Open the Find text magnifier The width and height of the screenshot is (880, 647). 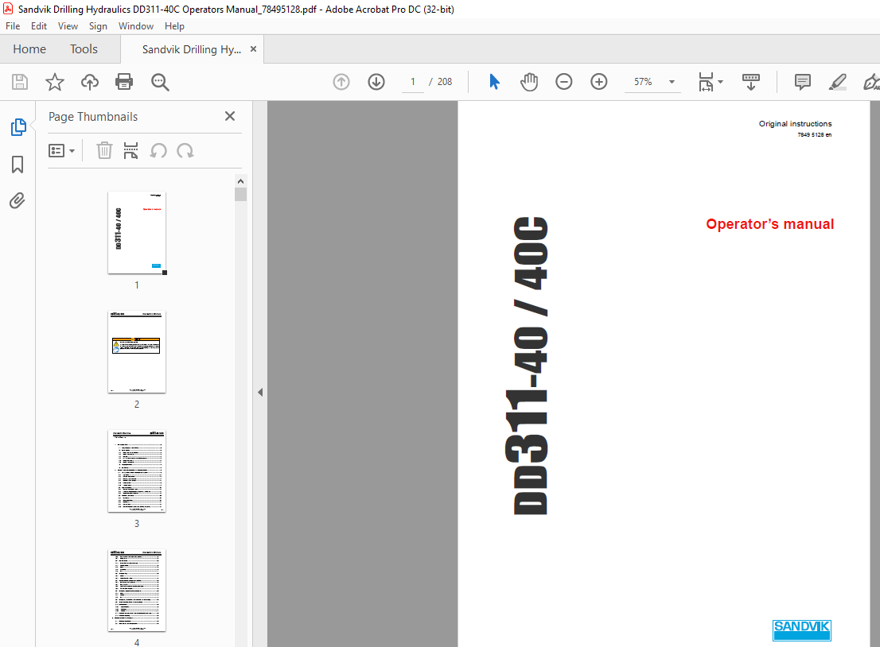click(x=160, y=82)
